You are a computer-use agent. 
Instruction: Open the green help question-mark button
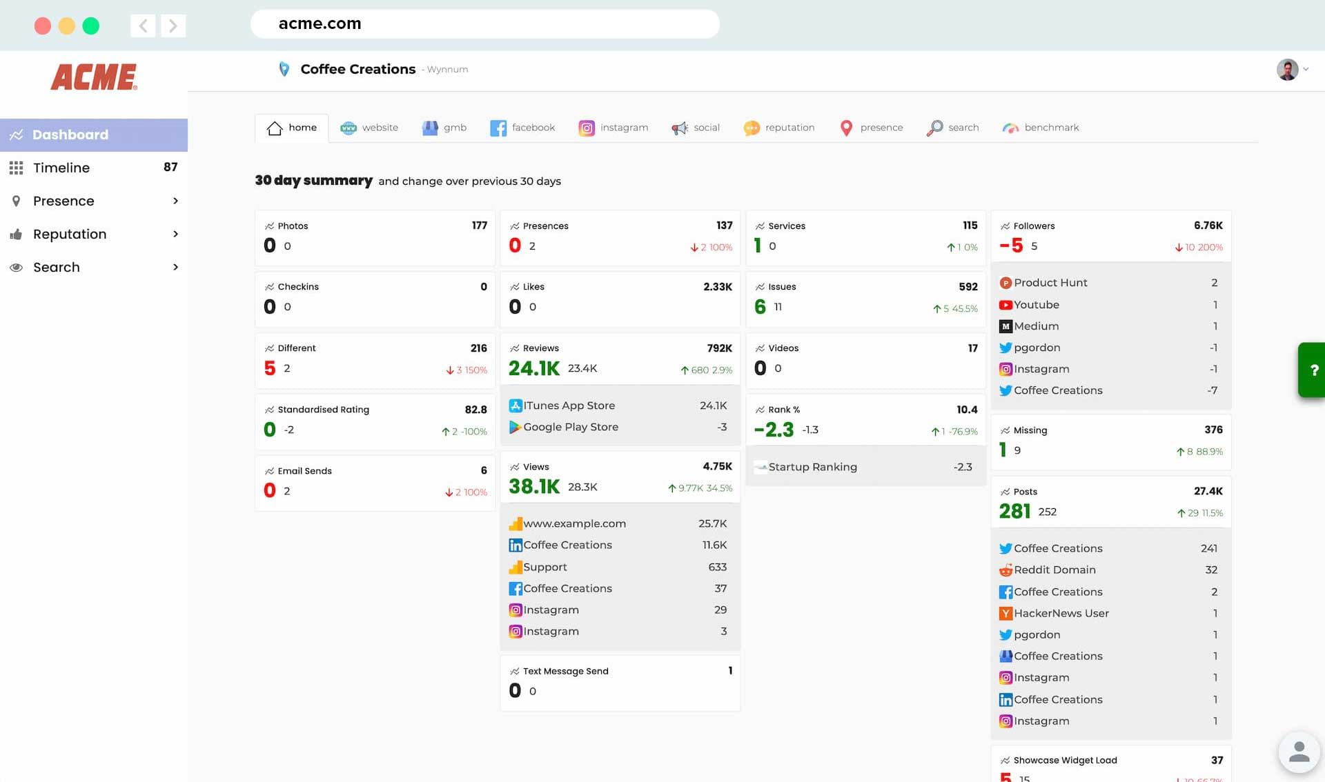pos(1312,370)
